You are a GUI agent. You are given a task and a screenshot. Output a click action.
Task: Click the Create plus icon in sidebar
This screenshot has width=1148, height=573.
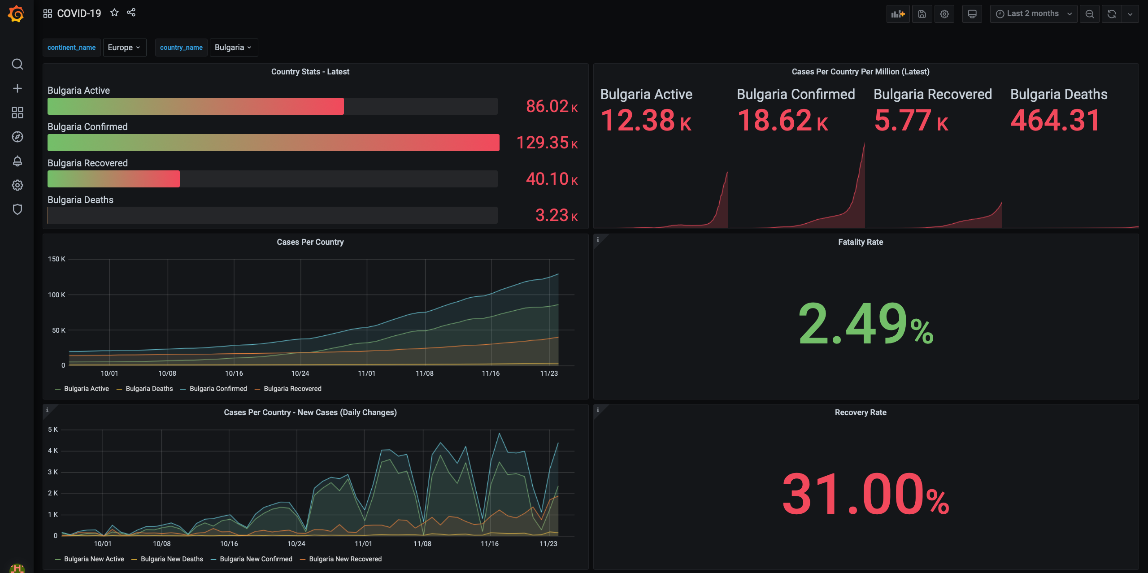tap(17, 88)
